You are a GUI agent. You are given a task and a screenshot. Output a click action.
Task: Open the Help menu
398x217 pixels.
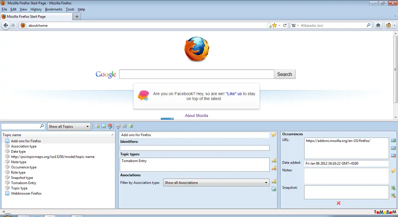pos(81,9)
